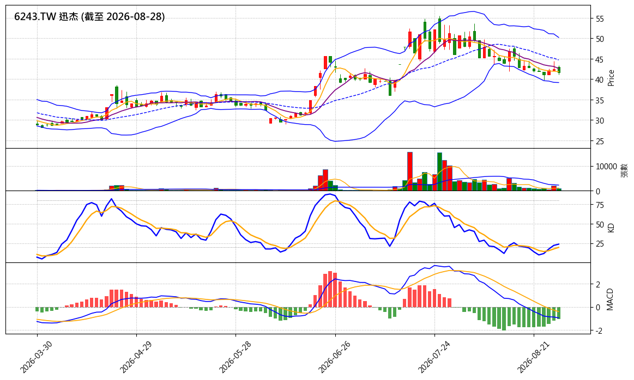This screenshot has width=634, height=380.
Task: Click the 2026-05-28 date label
Action: [234, 357]
